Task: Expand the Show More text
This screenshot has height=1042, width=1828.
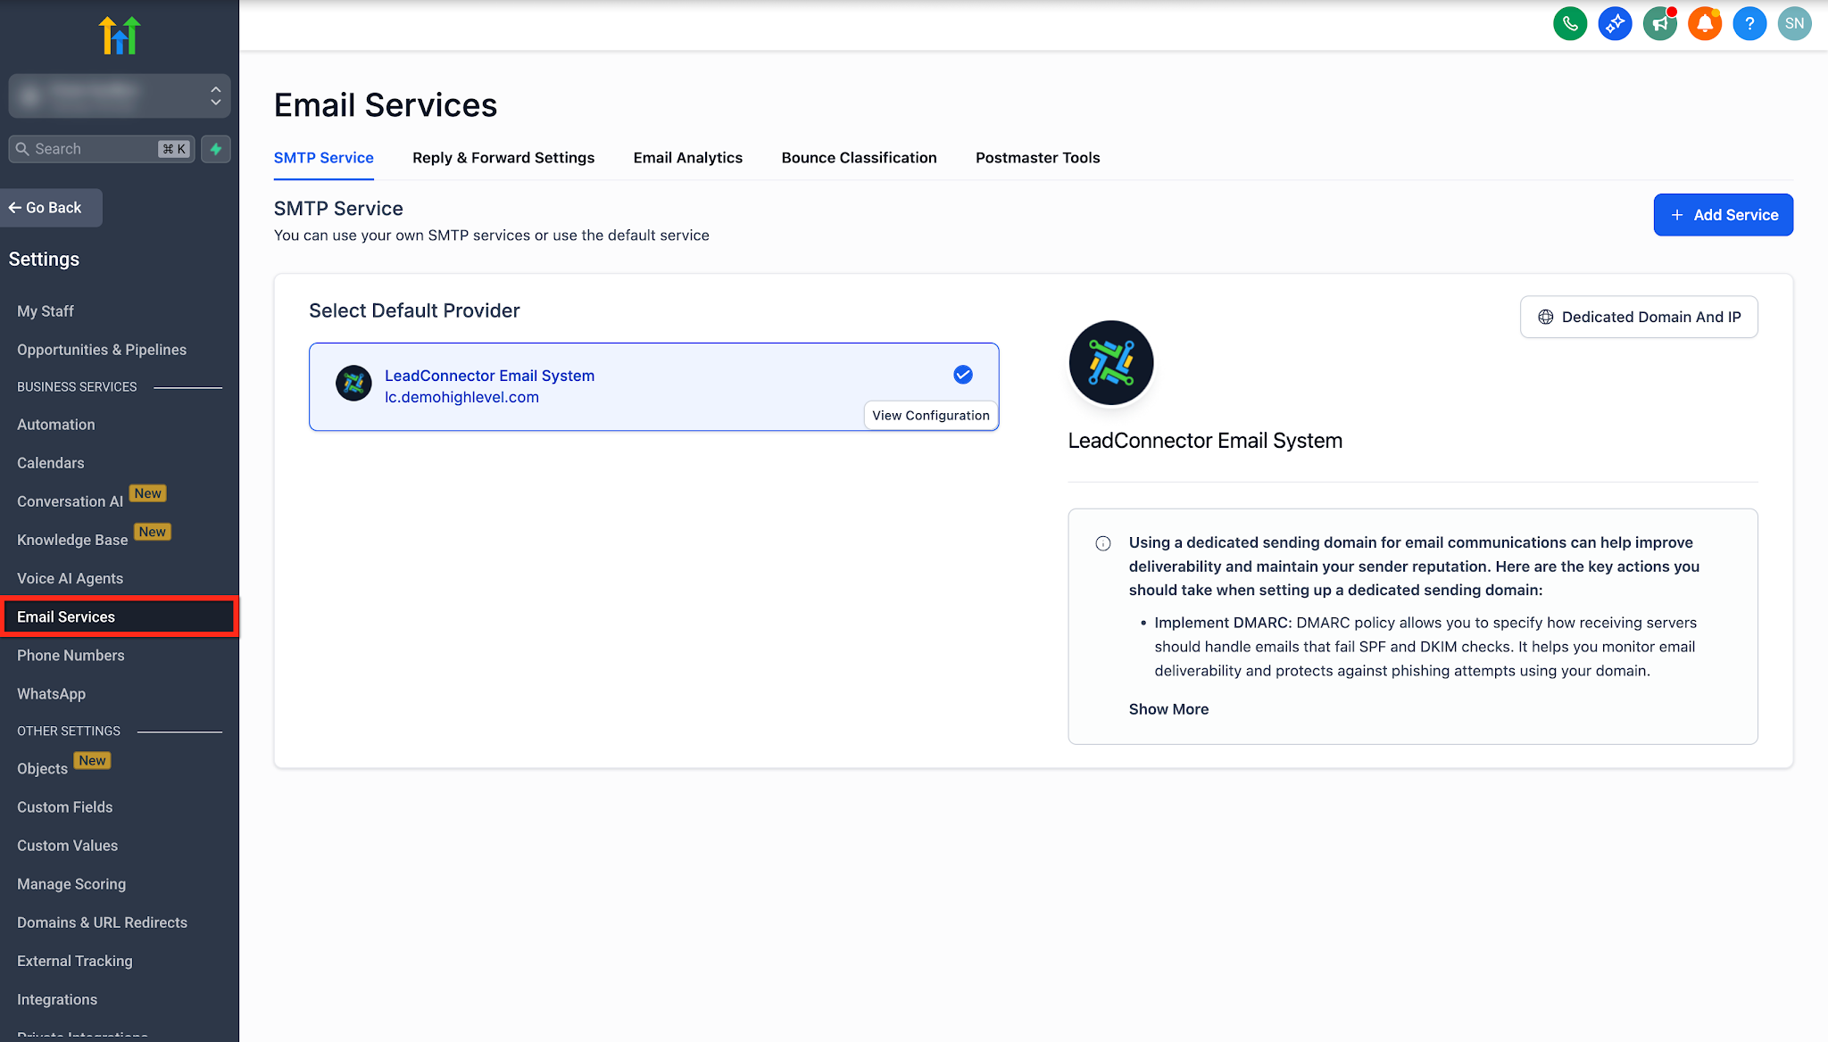Action: [1168, 709]
